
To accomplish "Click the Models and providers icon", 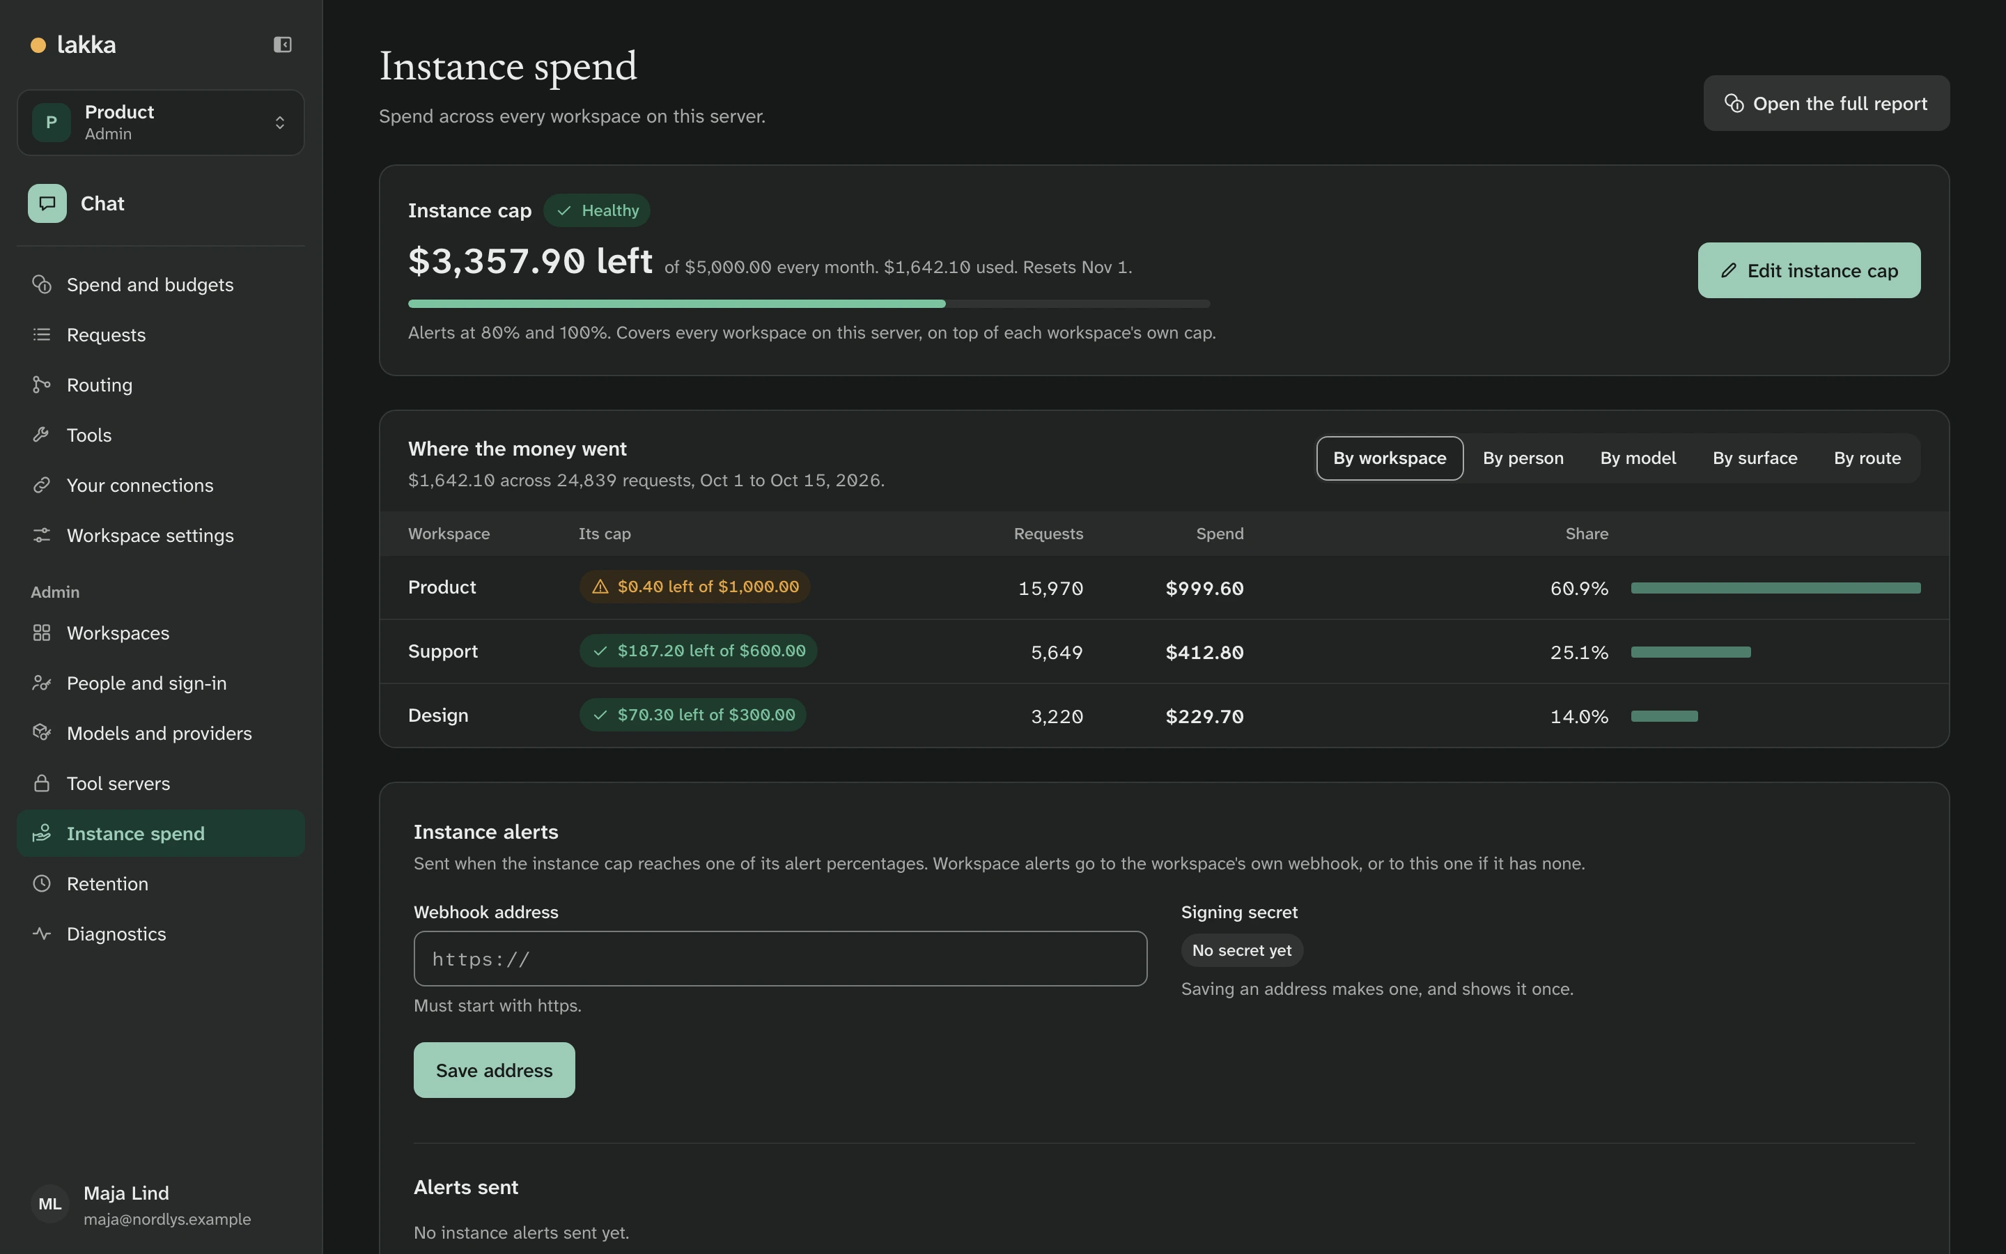I will coord(42,733).
